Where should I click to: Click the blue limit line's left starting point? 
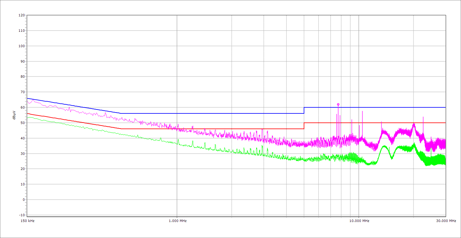coord(28,98)
